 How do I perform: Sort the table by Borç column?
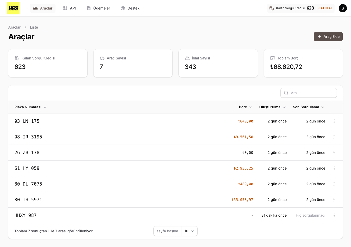coord(245,107)
